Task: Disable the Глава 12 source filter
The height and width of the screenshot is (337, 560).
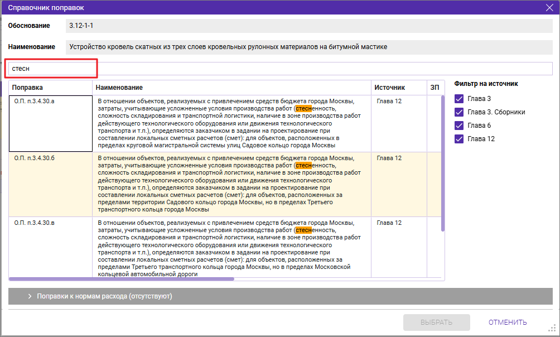Action: (459, 139)
